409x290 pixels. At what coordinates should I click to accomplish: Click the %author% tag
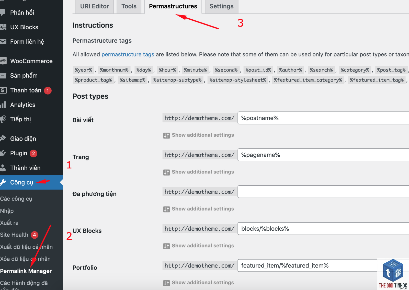(x=290, y=70)
